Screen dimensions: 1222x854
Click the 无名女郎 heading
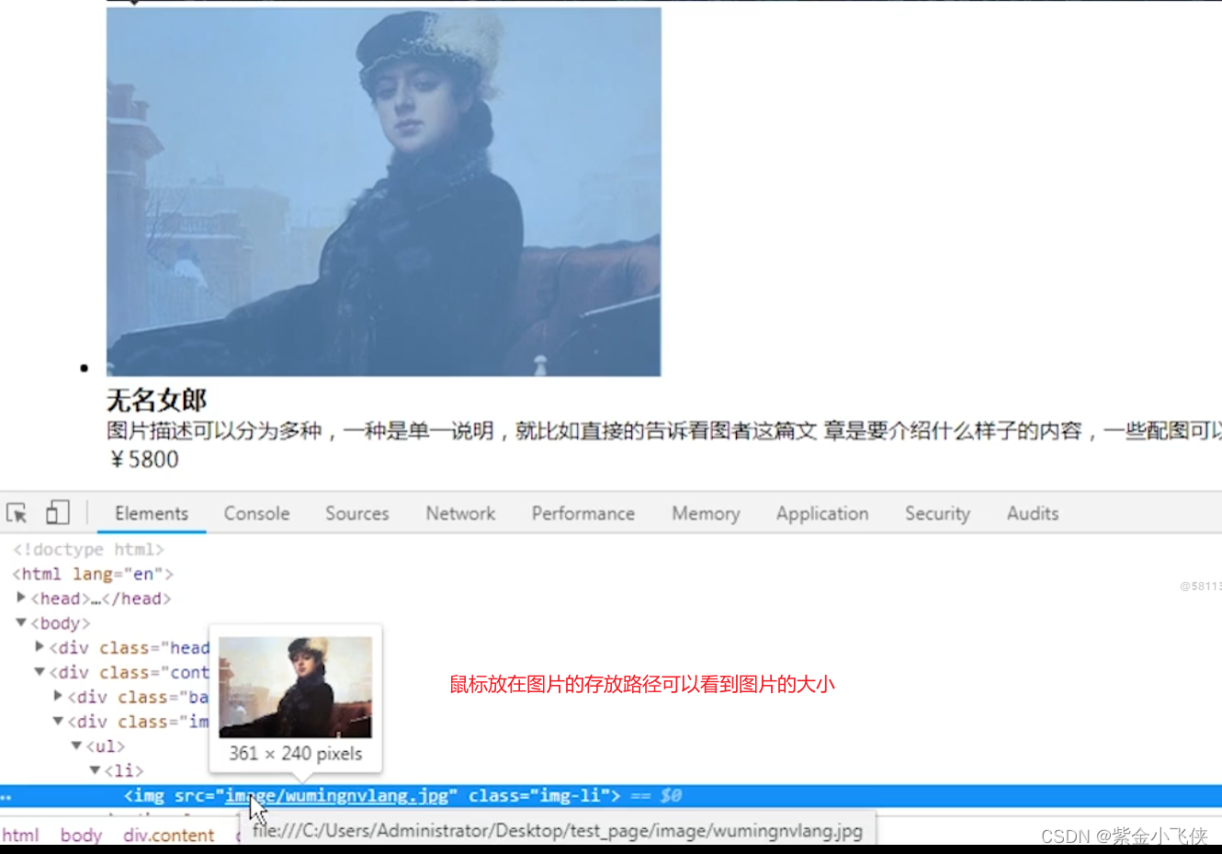[156, 400]
